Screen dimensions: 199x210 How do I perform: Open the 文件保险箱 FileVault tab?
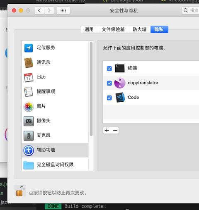(x=114, y=29)
